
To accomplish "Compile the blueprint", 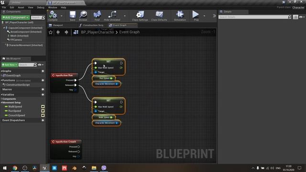I will tap(53, 16).
